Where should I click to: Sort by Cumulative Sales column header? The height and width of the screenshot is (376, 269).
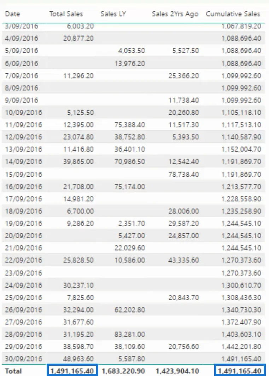coord(233,14)
